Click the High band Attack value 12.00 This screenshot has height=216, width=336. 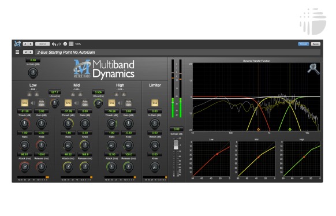click(111, 154)
